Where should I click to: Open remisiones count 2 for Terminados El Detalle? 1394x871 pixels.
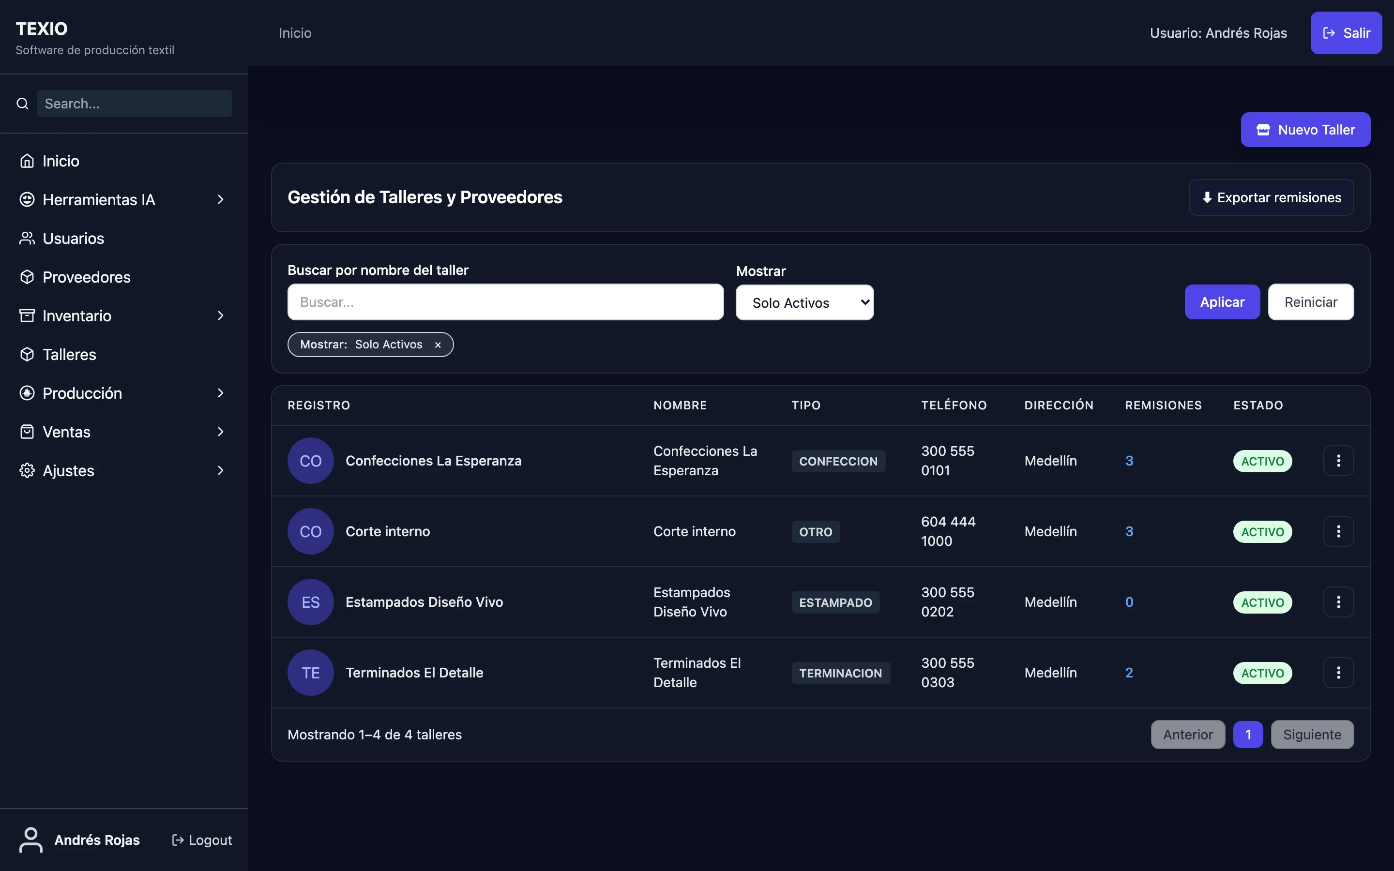1129,672
